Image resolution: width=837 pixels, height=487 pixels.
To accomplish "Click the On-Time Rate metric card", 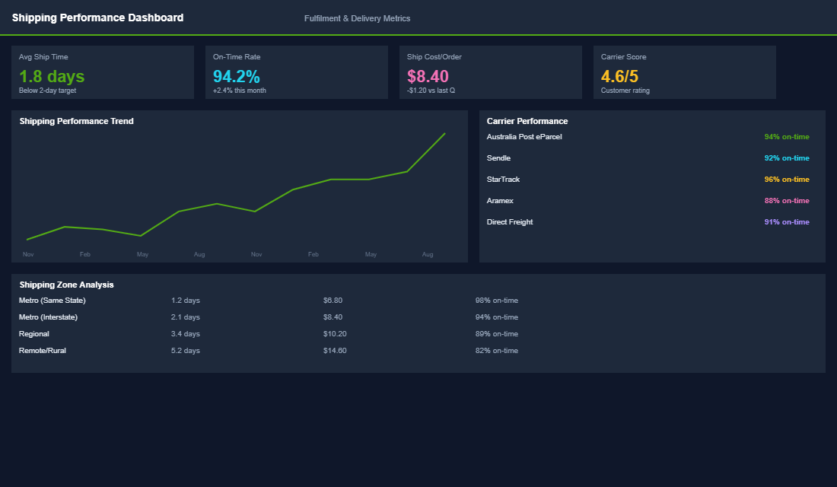I will 297,72.
